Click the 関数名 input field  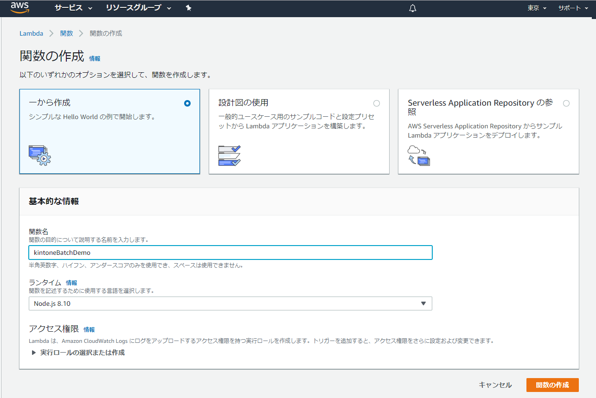coord(230,253)
